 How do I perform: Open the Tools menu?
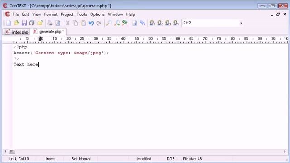[82, 14]
